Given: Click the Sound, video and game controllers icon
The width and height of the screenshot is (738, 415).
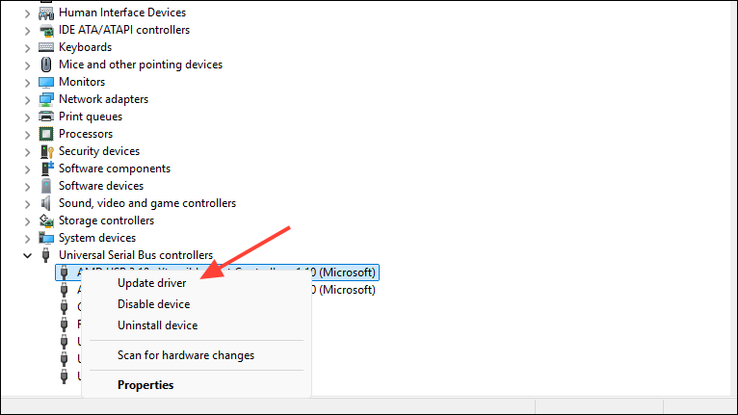Looking at the screenshot, I should 46,203.
